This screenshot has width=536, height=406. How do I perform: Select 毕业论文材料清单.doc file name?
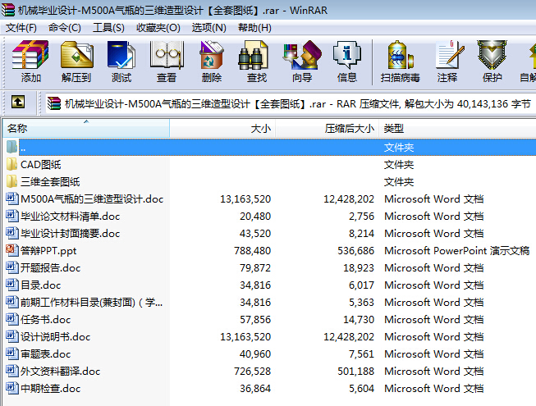click(70, 217)
